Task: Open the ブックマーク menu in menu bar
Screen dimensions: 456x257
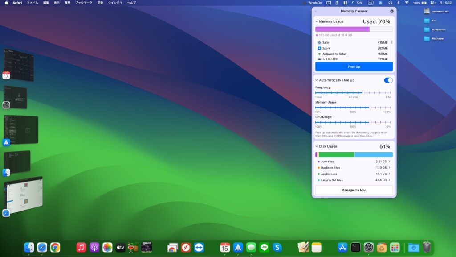Action: (x=83, y=3)
